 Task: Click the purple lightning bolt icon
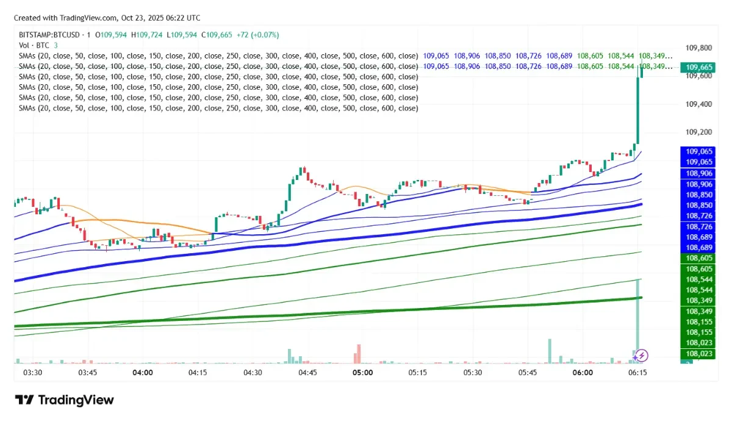click(x=641, y=355)
